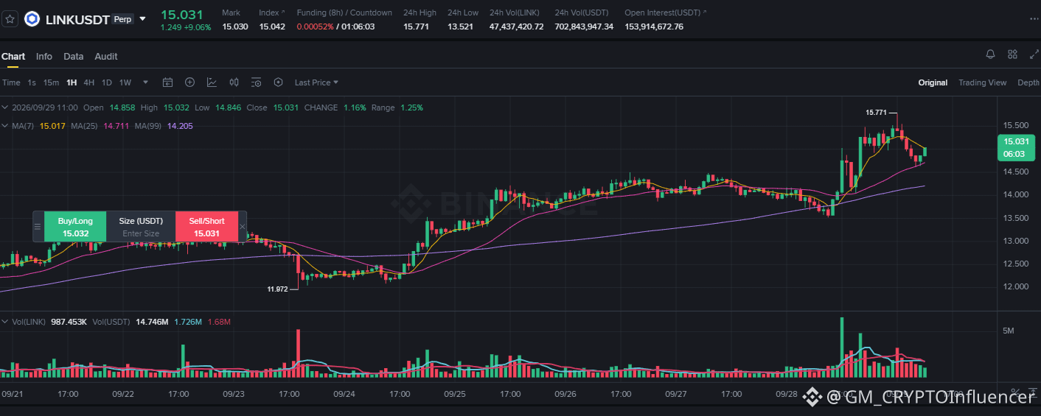The image size is (1041, 416).
Task: Select the 4H timeframe
Action: click(x=88, y=82)
